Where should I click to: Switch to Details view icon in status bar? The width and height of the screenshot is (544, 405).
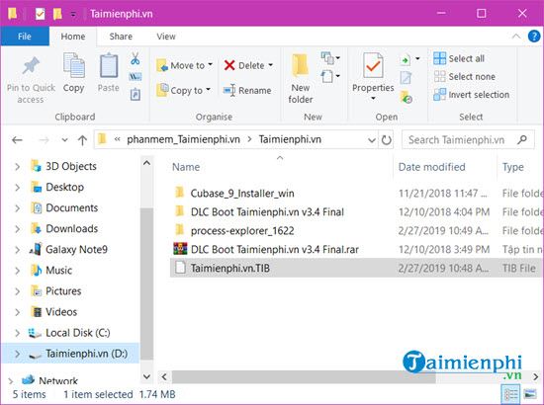tap(510, 394)
